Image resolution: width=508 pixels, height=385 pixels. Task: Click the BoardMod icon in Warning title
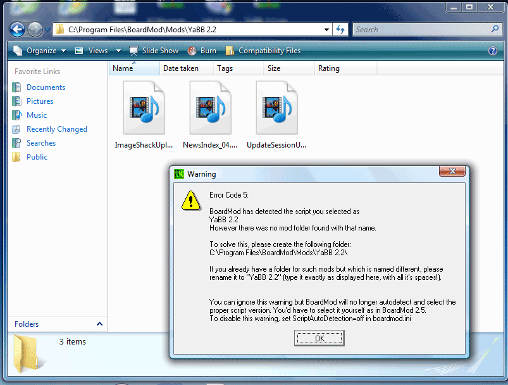coord(179,174)
